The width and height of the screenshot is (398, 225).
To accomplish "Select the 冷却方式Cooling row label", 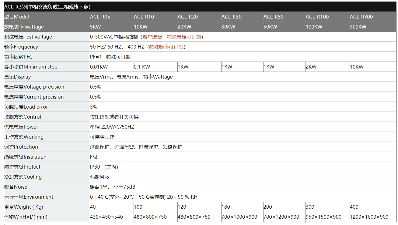I will click(23, 177).
